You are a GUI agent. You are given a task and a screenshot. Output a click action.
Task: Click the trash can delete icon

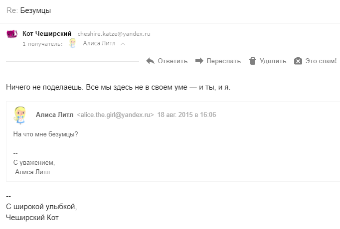[x=253, y=61]
